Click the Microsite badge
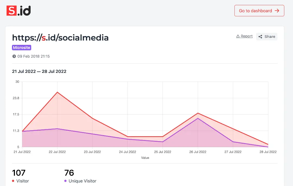This screenshot has width=293, height=186. pyautogui.click(x=22, y=48)
